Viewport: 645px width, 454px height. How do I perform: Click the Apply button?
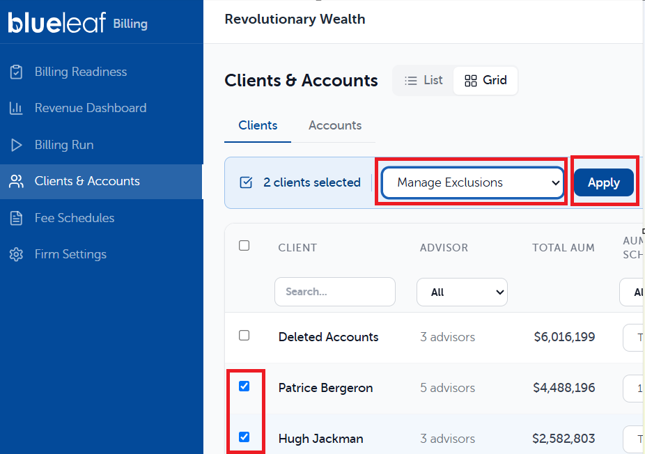click(x=603, y=182)
